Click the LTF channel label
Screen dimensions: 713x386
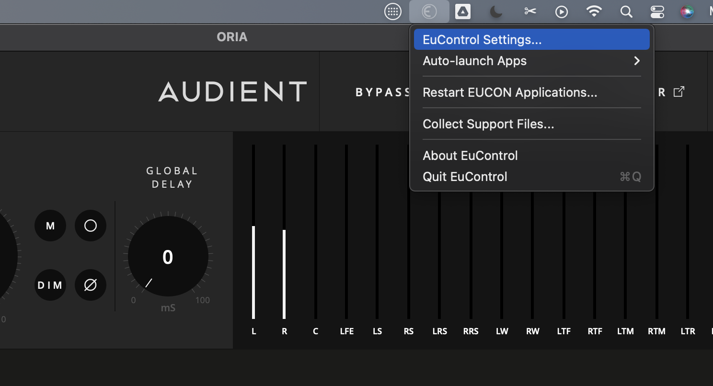563,331
